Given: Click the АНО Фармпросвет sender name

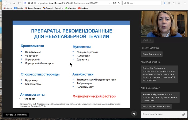Looking at the screenshot, I should pyautogui.click(x=150, y=88).
